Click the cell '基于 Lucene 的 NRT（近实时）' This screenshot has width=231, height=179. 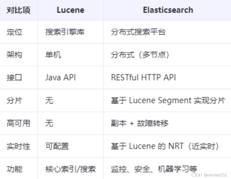click(165, 146)
